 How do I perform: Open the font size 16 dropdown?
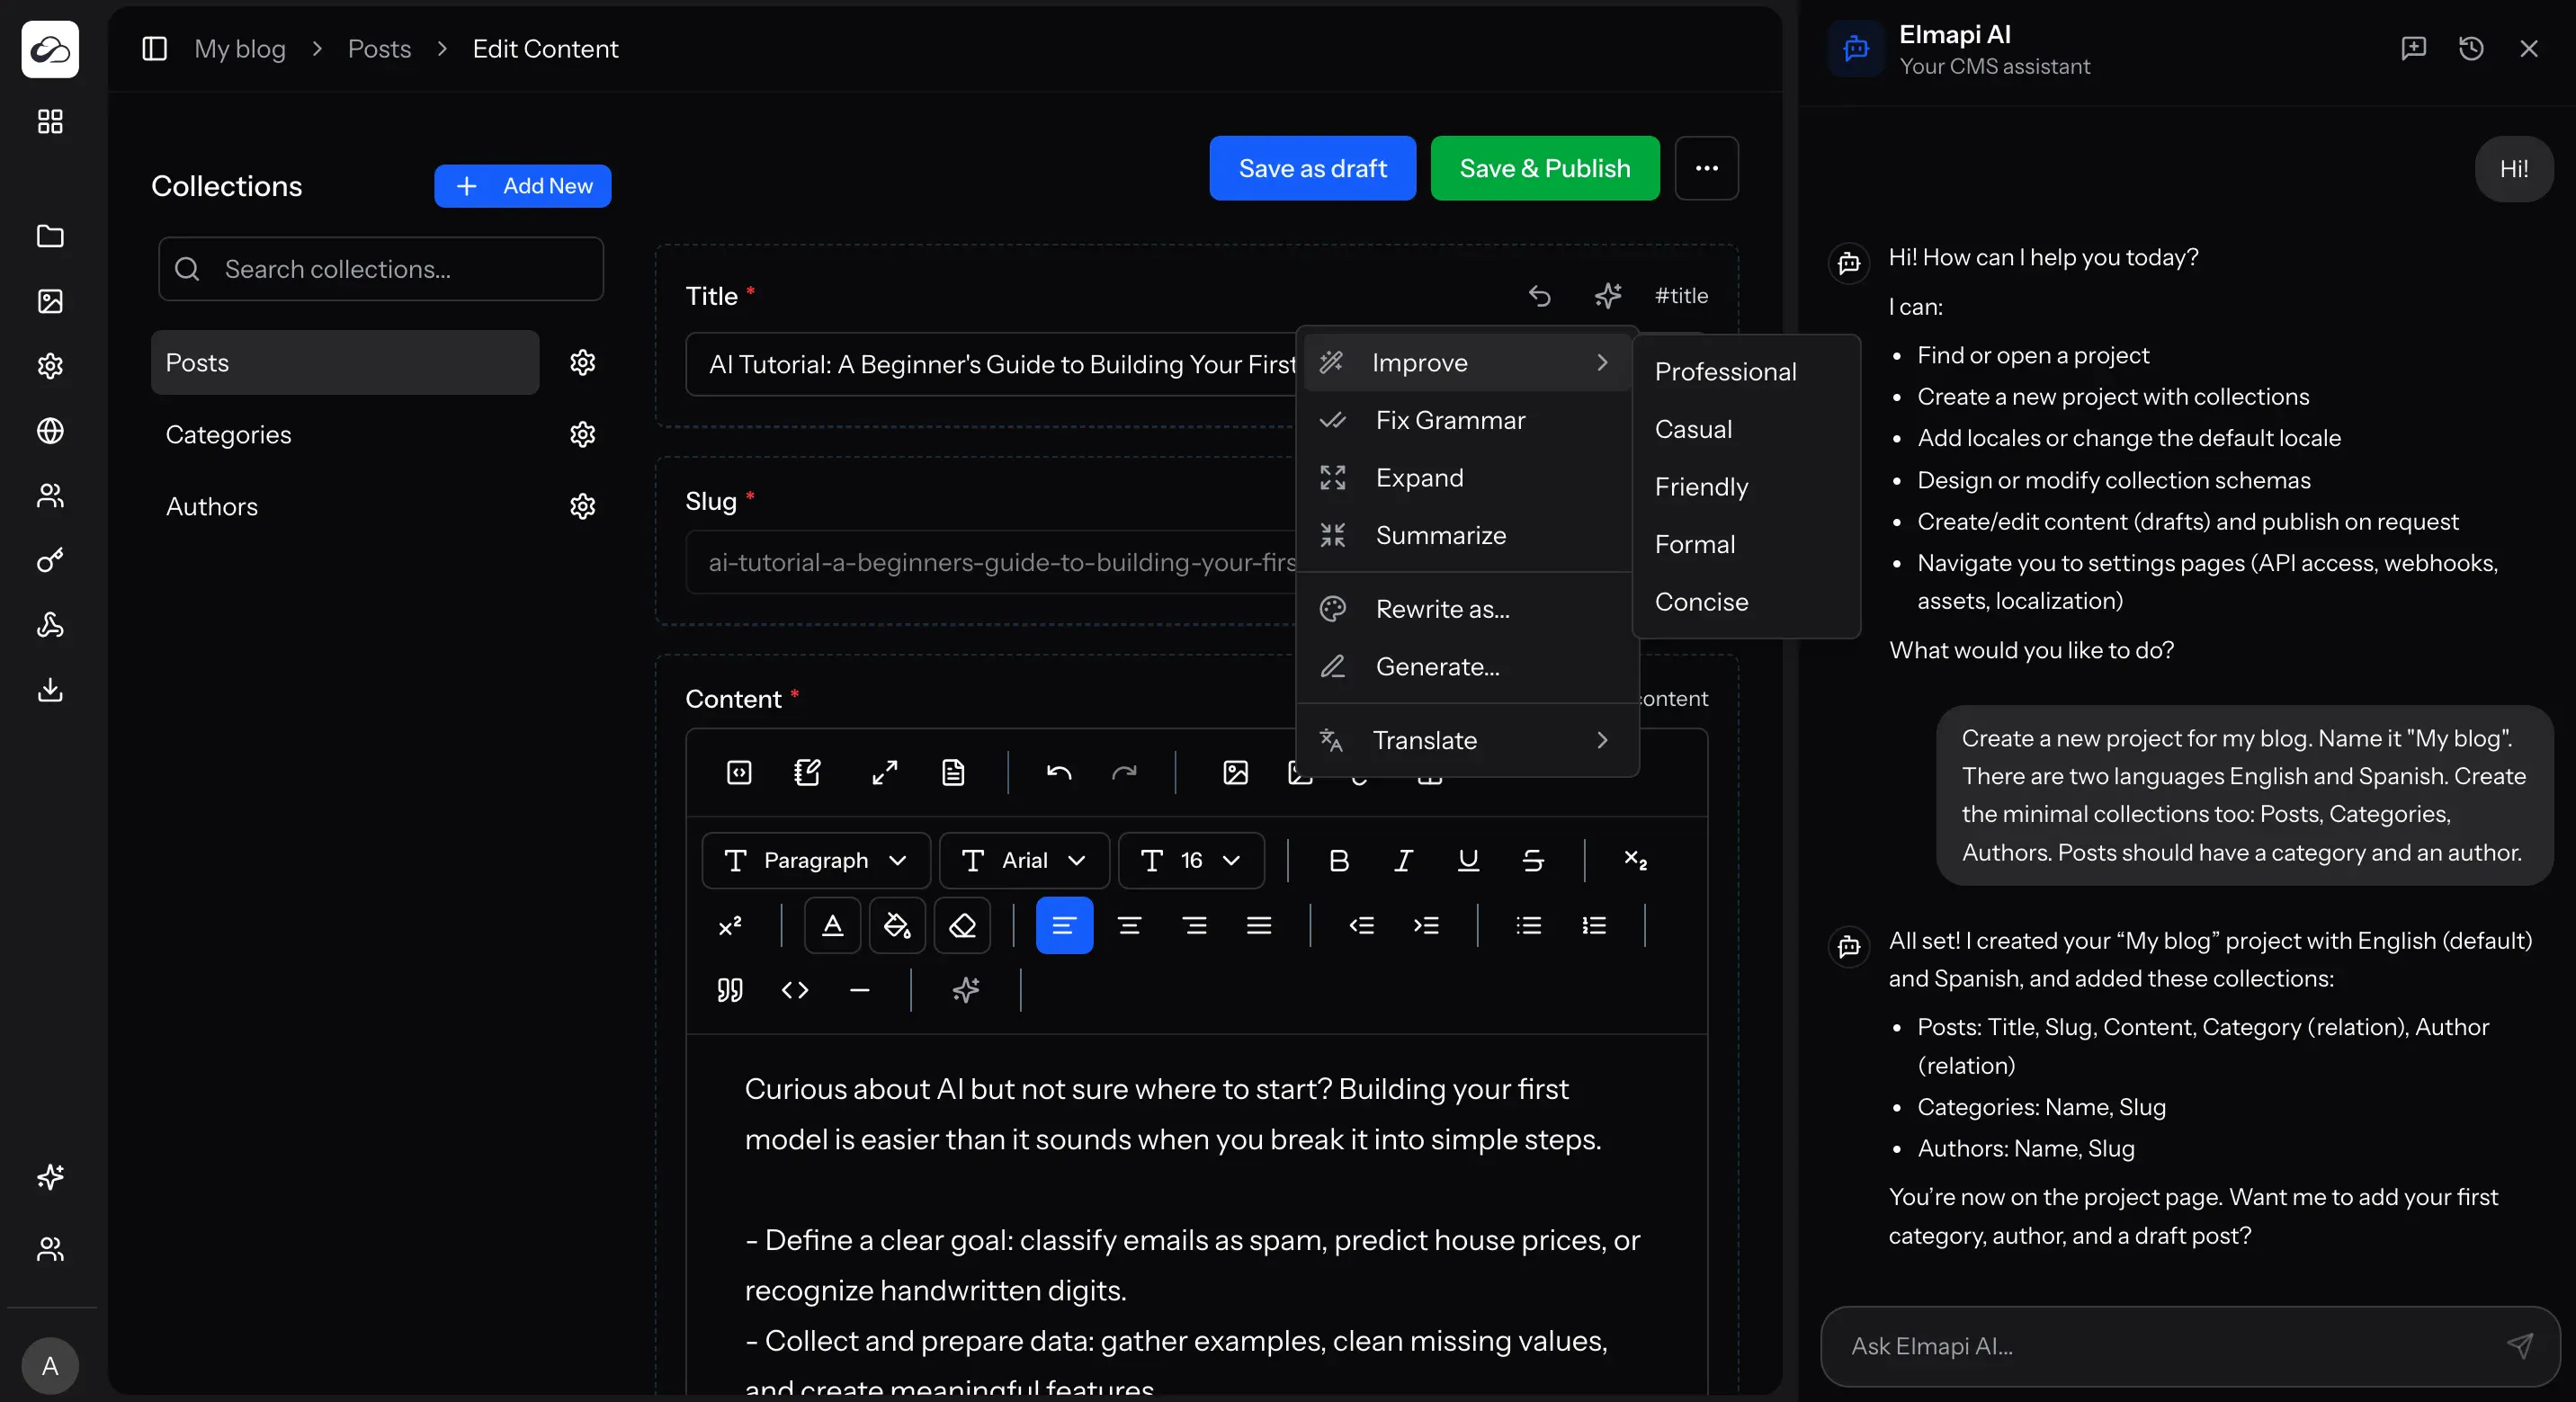(x=1191, y=860)
